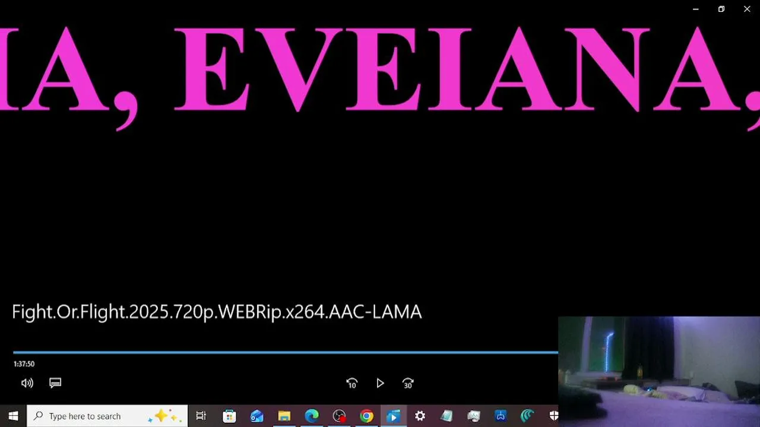
Task: Skip forward 30 seconds
Action: (x=408, y=383)
